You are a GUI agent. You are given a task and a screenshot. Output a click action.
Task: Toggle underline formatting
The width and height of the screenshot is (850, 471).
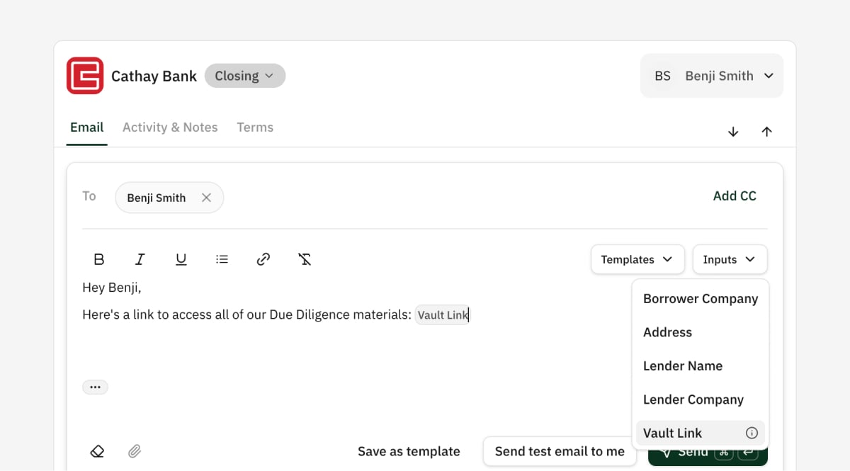[181, 259]
